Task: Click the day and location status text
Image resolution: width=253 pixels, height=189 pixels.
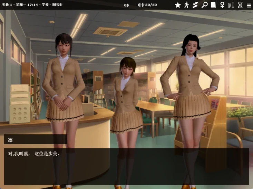Action: [32, 5]
